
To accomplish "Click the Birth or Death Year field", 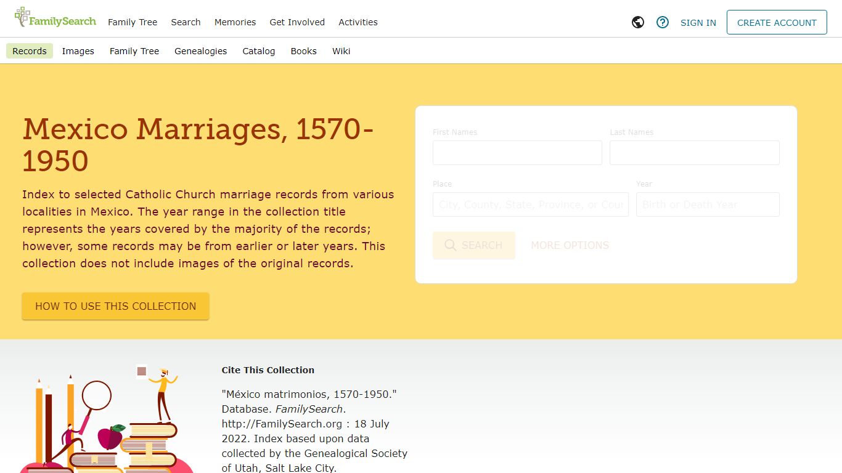I will pyautogui.click(x=707, y=204).
